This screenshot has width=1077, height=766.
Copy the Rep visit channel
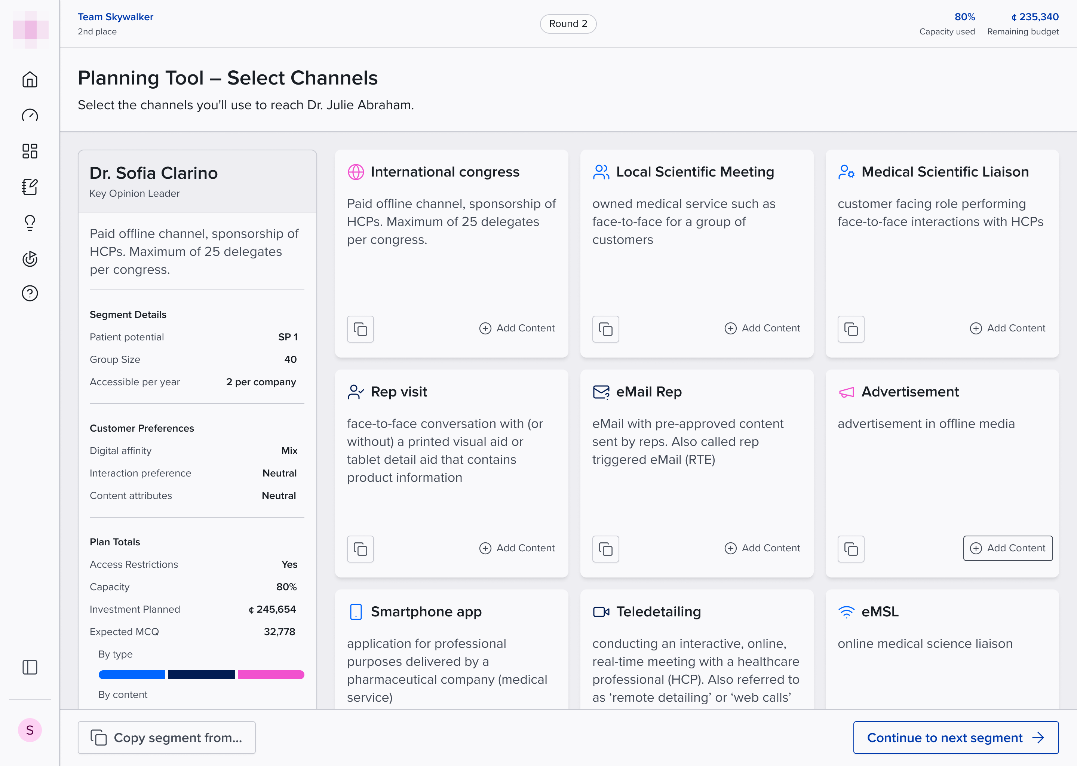360,549
